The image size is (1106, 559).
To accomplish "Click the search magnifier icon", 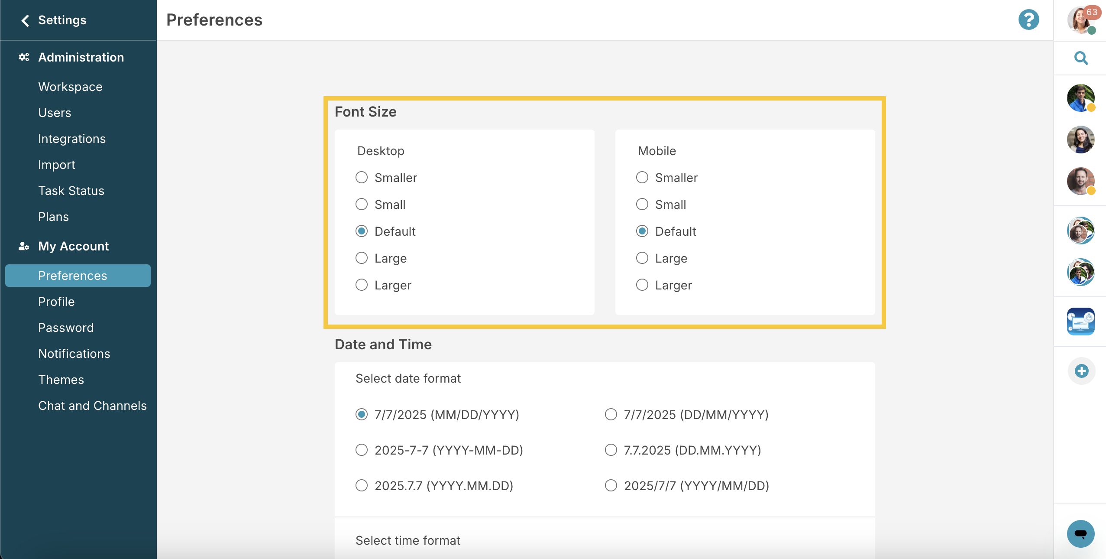I will click(1081, 58).
